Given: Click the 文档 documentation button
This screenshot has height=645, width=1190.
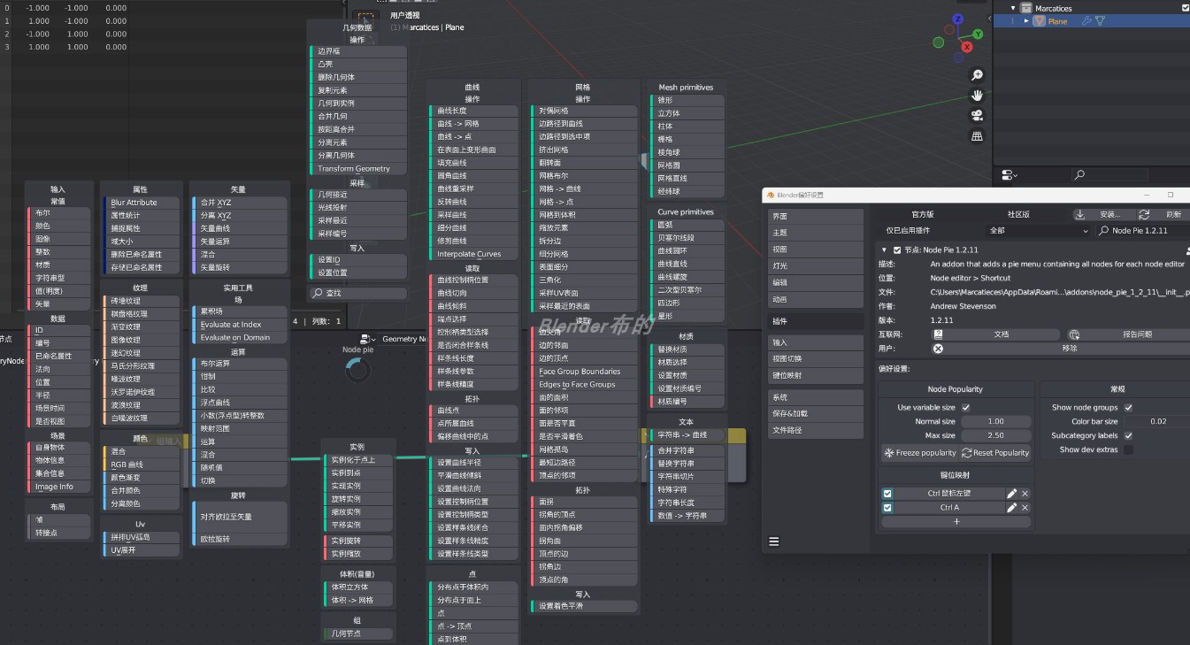Looking at the screenshot, I should (995, 334).
